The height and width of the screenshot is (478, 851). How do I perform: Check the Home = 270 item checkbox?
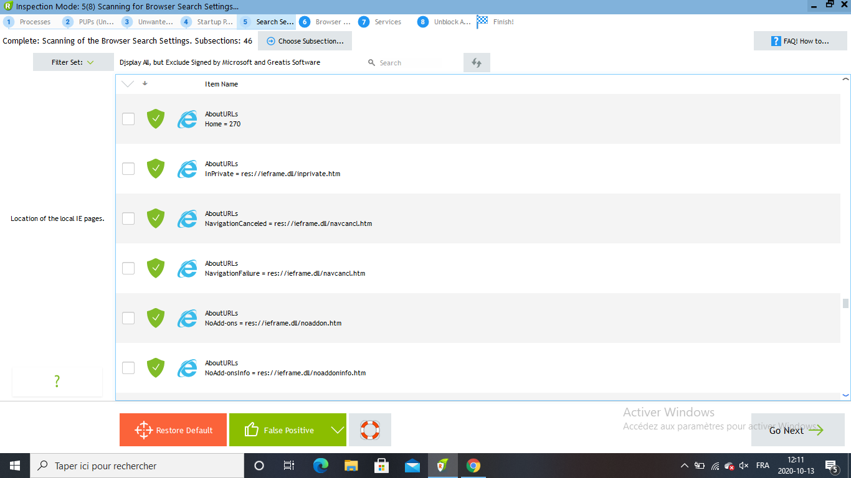pos(128,119)
